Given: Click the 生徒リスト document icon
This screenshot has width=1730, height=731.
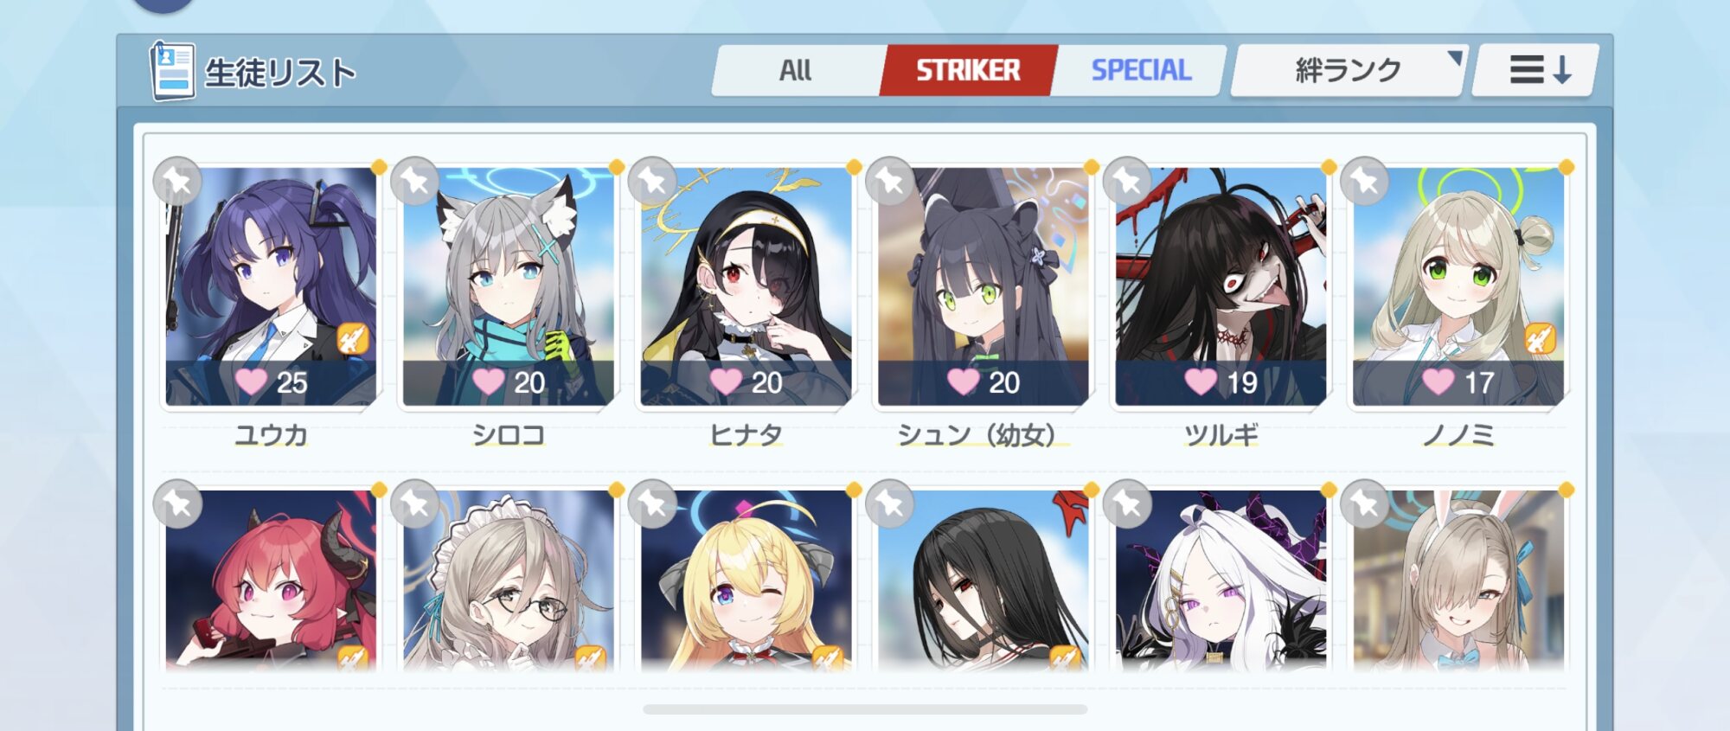Looking at the screenshot, I should pyautogui.click(x=172, y=71).
